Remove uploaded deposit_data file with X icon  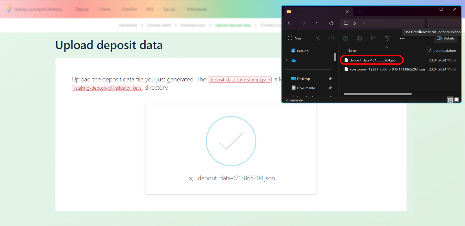(x=191, y=179)
